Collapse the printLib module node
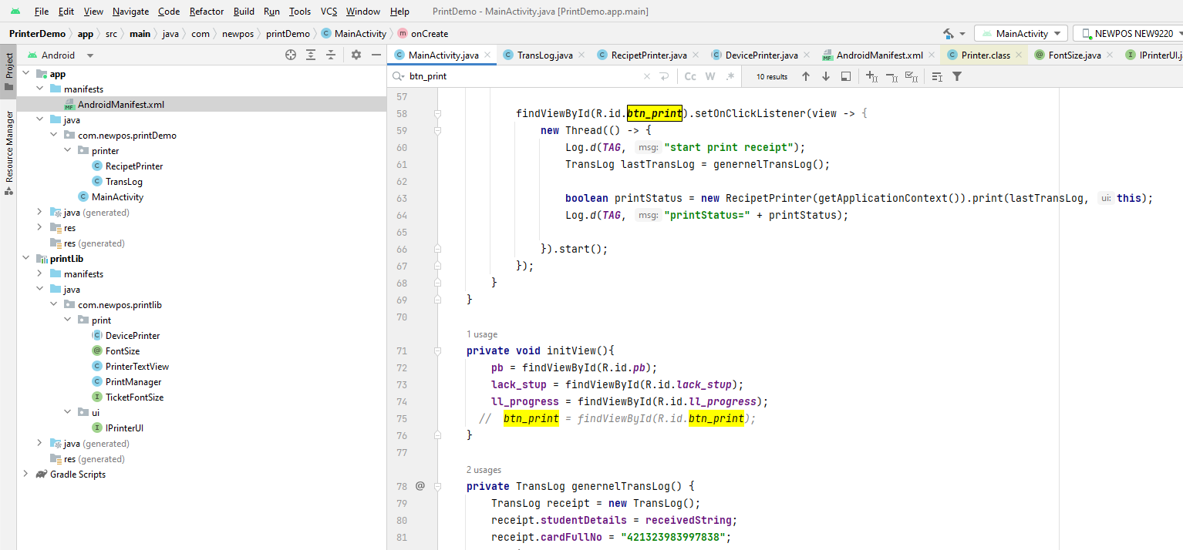This screenshot has height=550, width=1183. tap(26, 258)
